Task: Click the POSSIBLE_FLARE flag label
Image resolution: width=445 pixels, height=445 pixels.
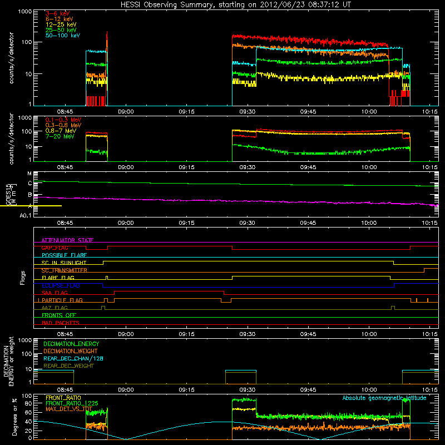Action: point(64,255)
